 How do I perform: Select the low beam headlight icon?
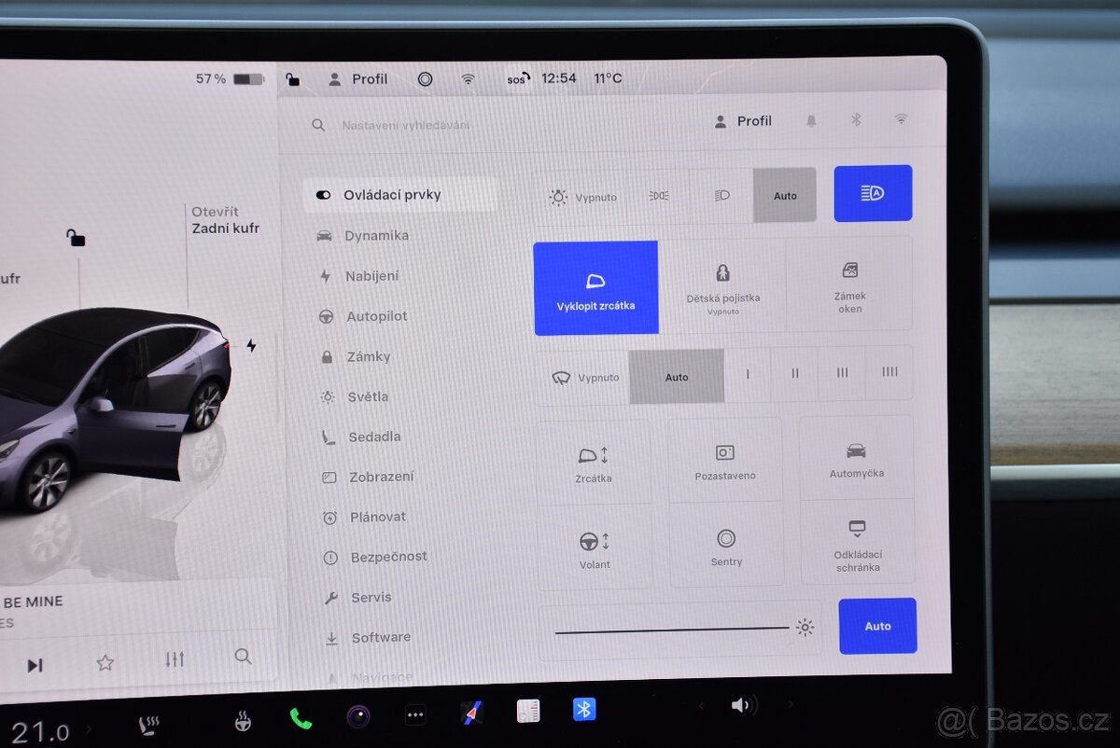point(721,195)
